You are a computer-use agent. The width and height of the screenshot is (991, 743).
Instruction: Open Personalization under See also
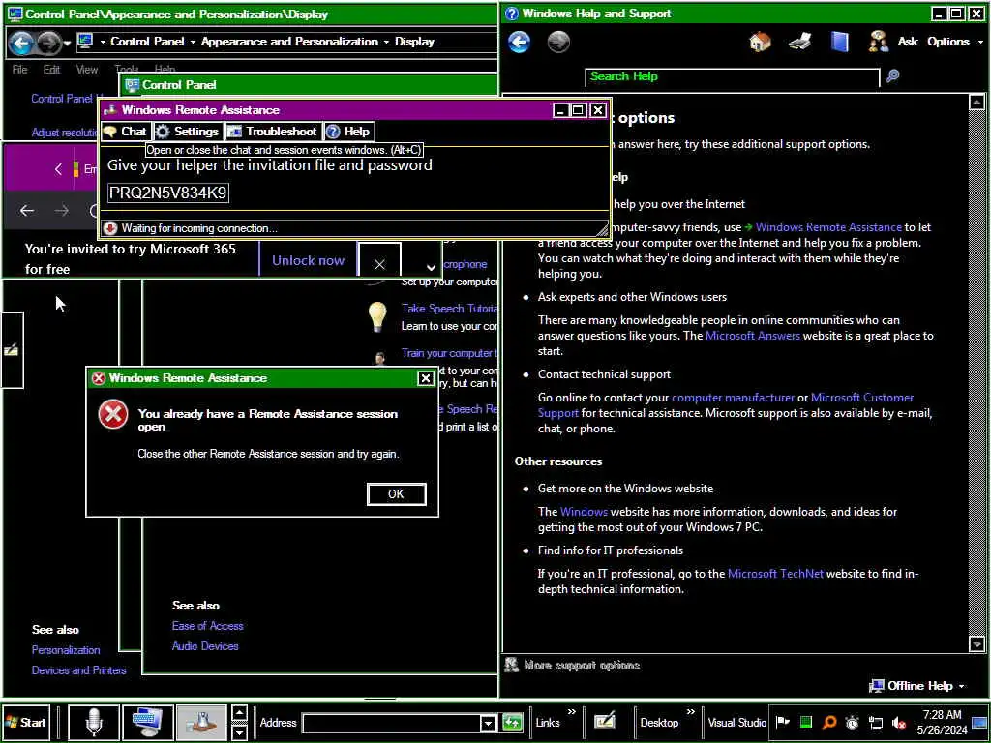(66, 650)
